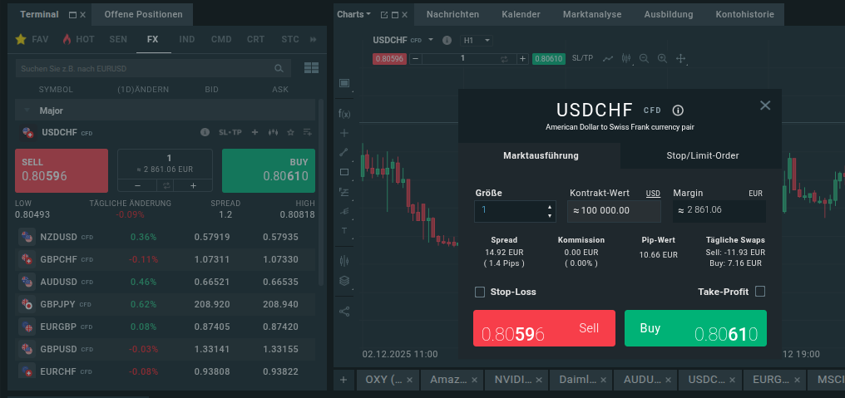Enable the Stop-Loss checkbox

pyautogui.click(x=480, y=292)
